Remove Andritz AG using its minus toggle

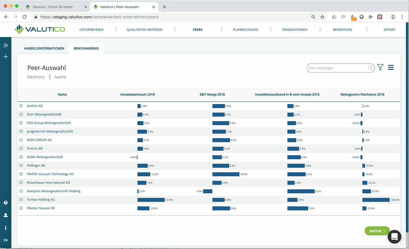tap(21, 106)
